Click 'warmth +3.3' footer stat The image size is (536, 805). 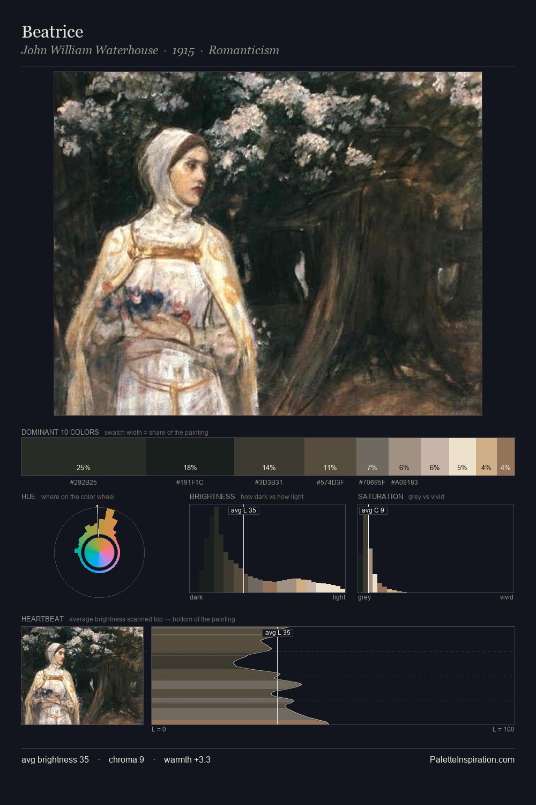click(x=187, y=760)
